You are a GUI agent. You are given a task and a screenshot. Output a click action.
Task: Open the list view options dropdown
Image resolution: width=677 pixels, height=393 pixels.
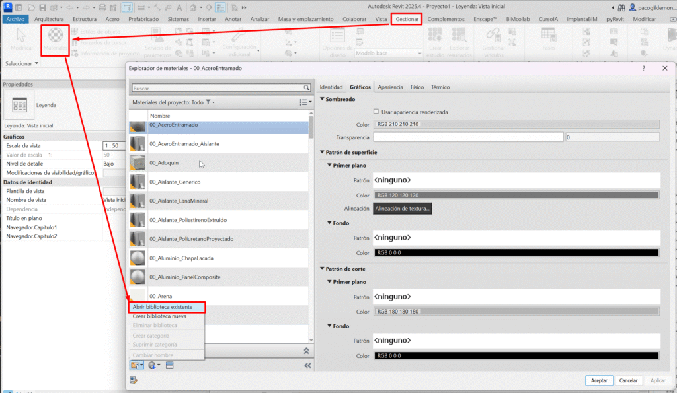click(x=304, y=102)
